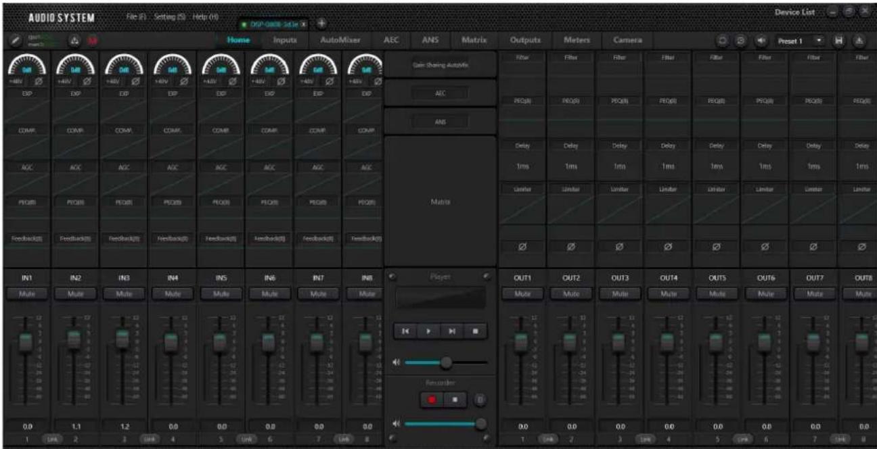Click the red M mute-all icon
Image resolution: width=877 pixels, height=449 pixels.
(x=93, y=41)
